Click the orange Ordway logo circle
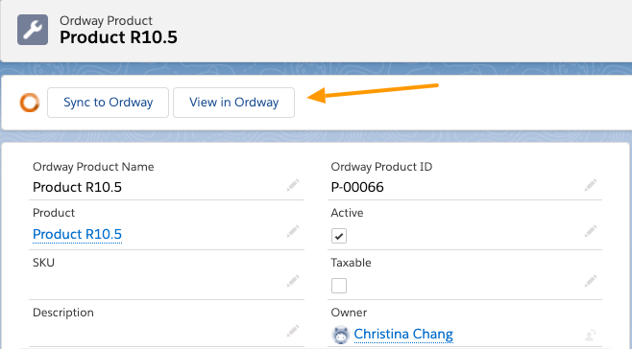Image resolution: width=632 pixels, height=349 pixels. point(30,103)
